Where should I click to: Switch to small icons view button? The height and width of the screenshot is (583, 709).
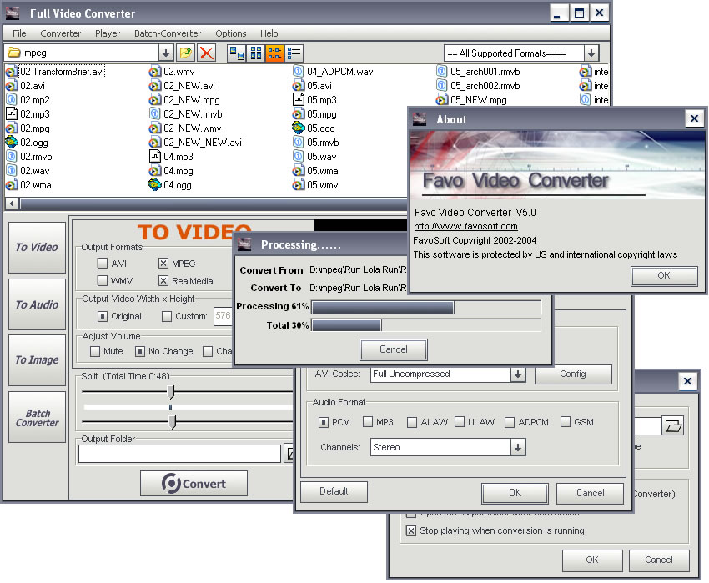(256, 53)
